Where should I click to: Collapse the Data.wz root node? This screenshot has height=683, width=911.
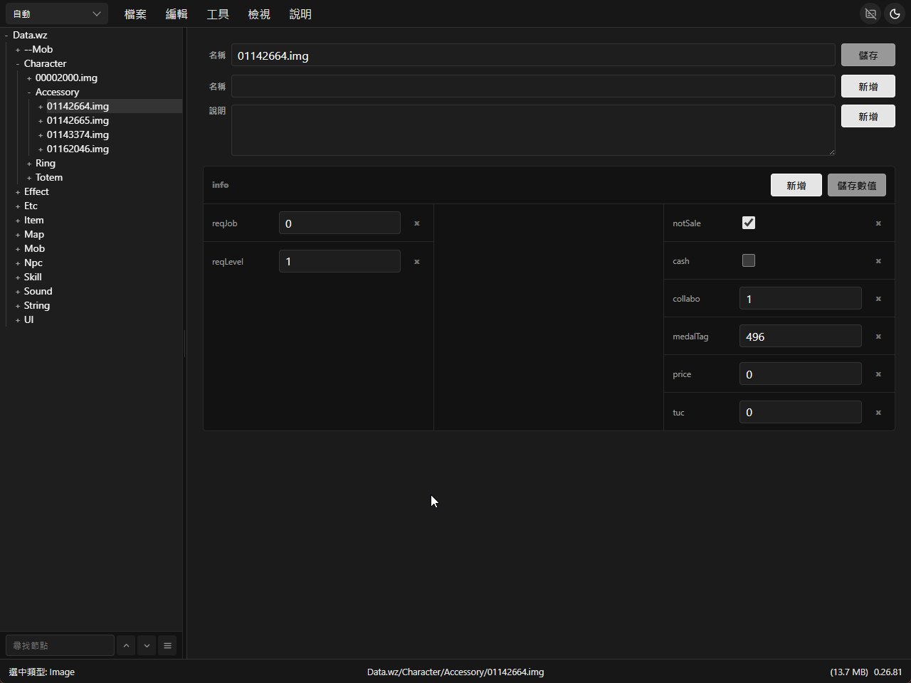[6, 36]
